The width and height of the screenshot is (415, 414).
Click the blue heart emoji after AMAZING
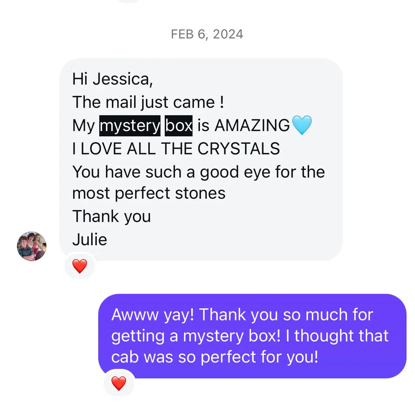pos(302,125)
